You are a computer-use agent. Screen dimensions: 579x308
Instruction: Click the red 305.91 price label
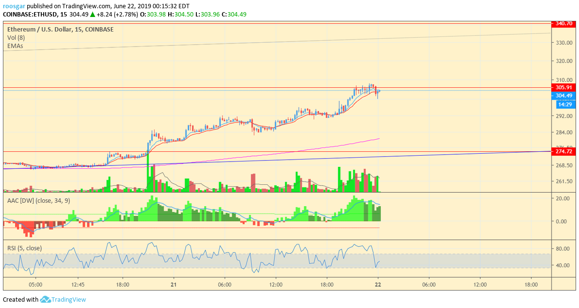[x=563, y=87]
